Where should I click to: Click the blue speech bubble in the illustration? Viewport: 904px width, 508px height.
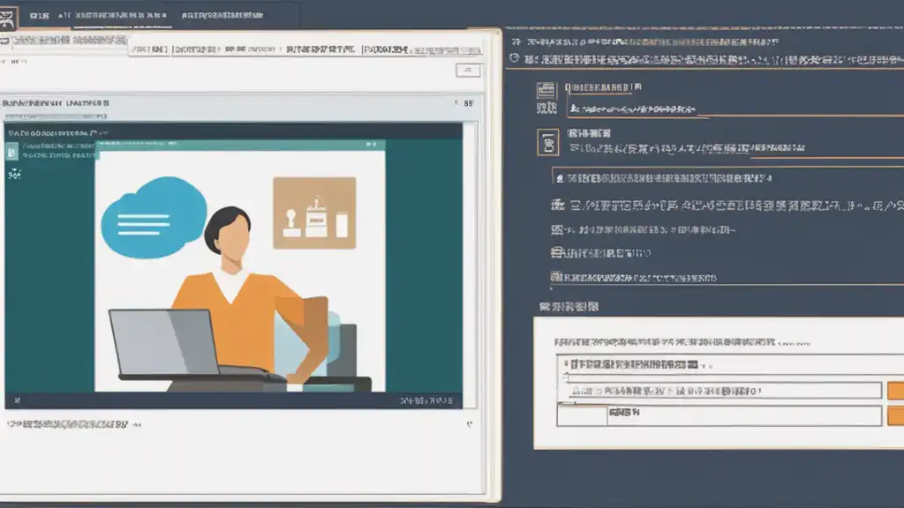point(154,218)
